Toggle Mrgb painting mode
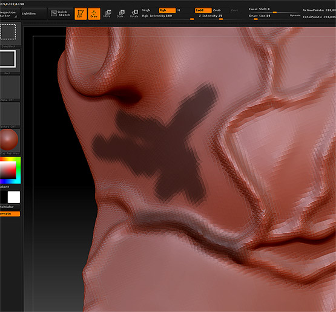 (146, 10)
